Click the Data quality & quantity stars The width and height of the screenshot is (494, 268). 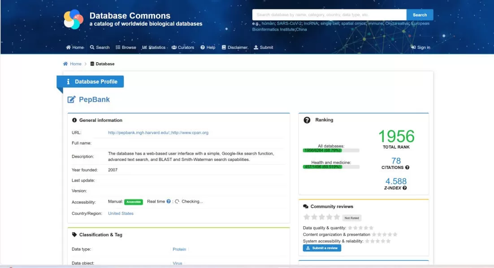click(361, 228)
